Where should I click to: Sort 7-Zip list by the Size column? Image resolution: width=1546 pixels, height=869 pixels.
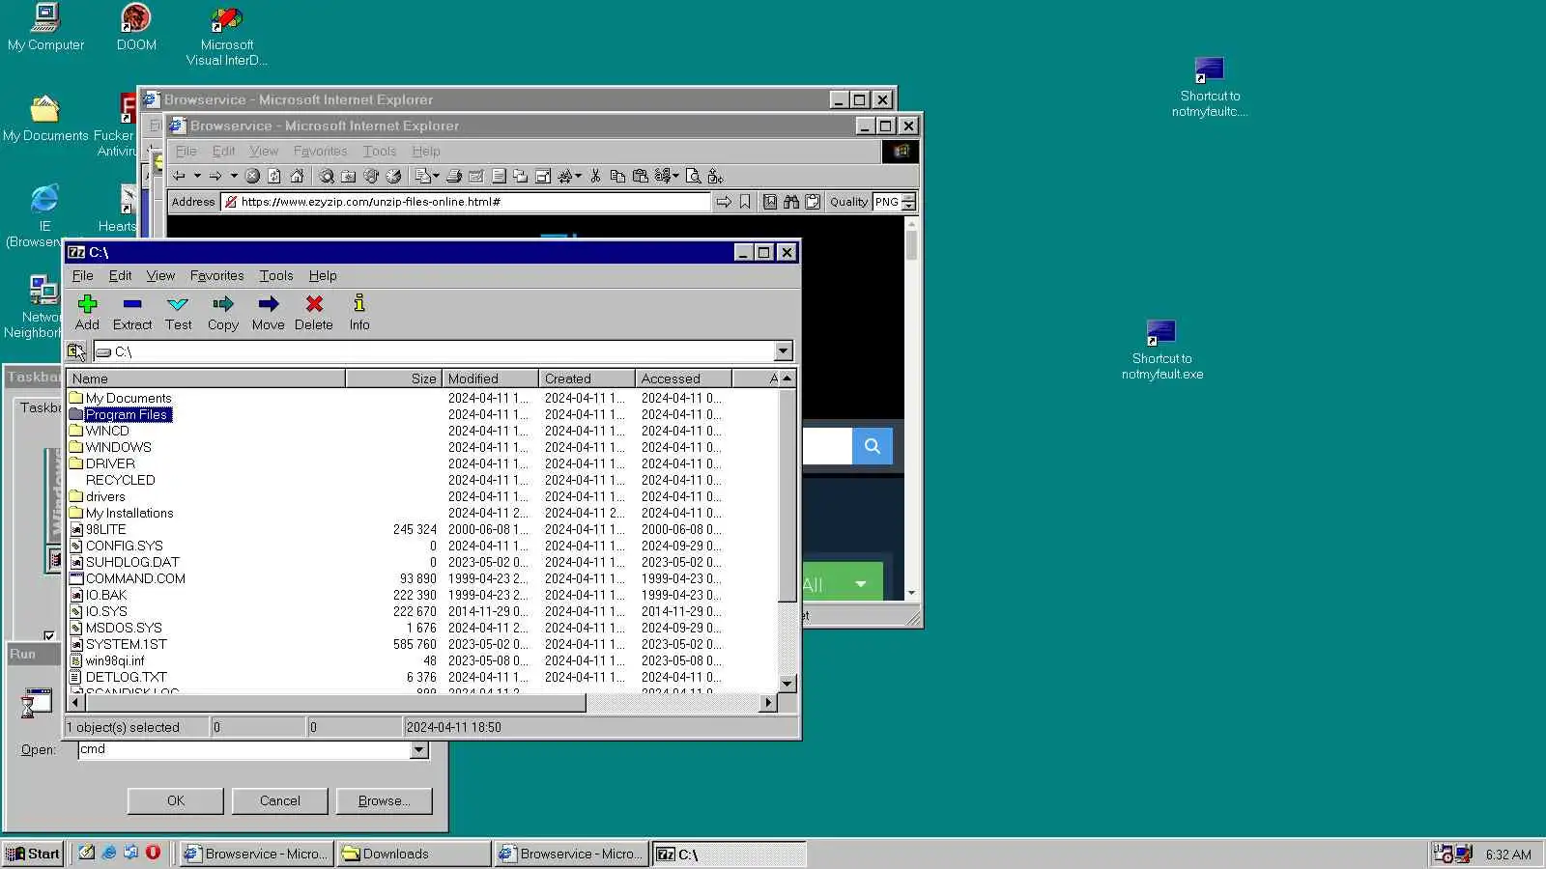394,378
